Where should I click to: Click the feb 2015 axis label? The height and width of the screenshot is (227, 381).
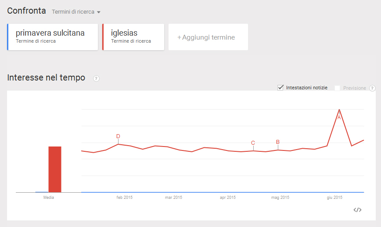(x=124, y=198)
